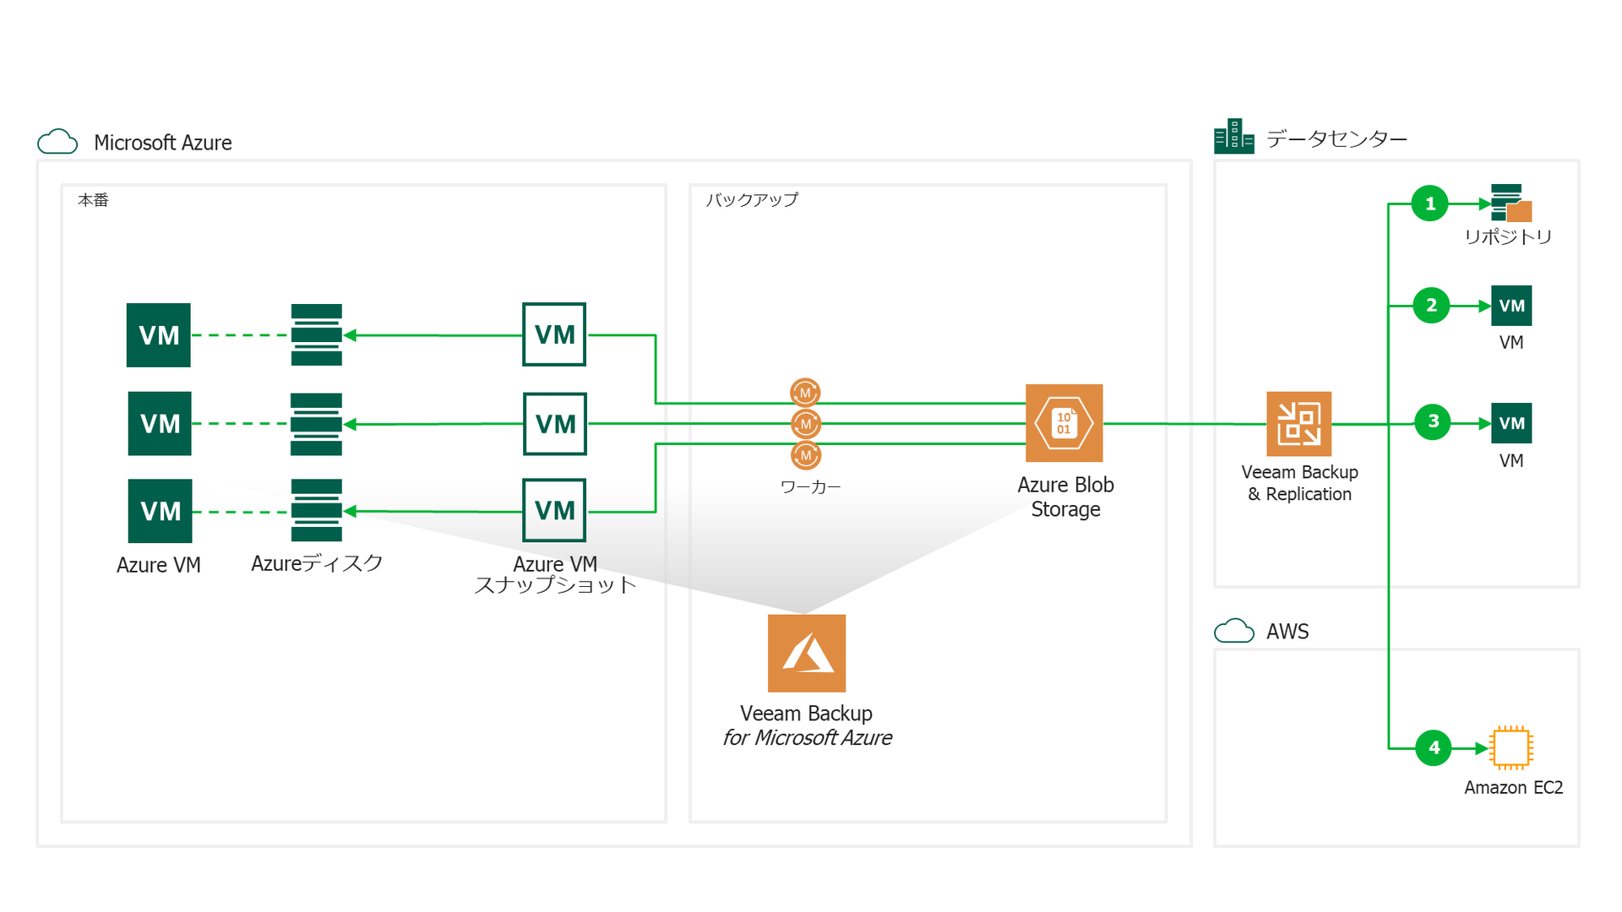Screen dimensions: 1622x912
Task: Click the "リポジトリ" label
Action: pos(1508,236)
